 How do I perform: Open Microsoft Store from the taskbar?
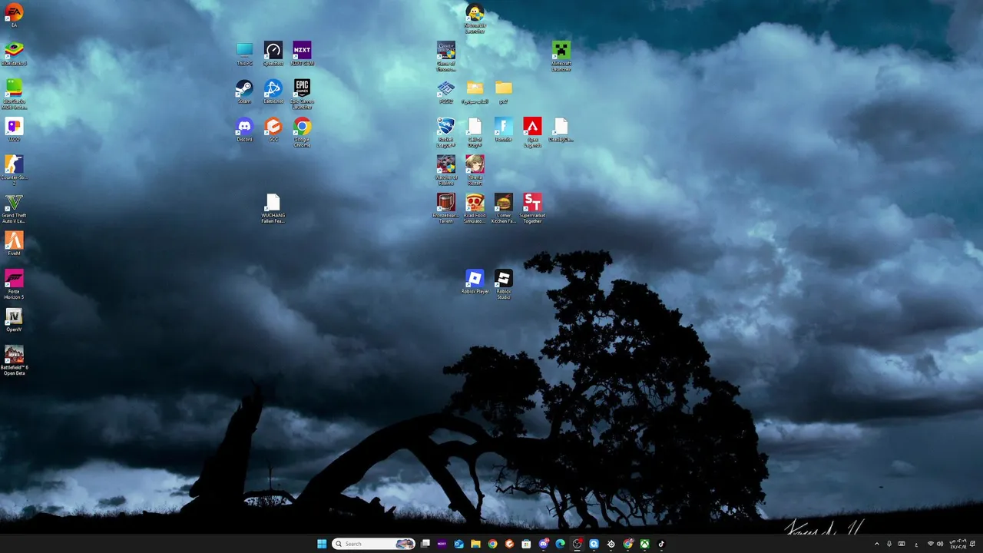click(526, 544)
